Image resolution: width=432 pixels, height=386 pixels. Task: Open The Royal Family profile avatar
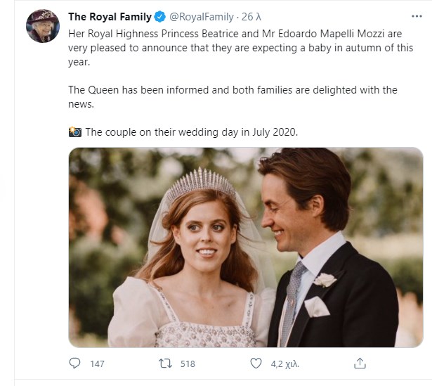click(43, 27)
